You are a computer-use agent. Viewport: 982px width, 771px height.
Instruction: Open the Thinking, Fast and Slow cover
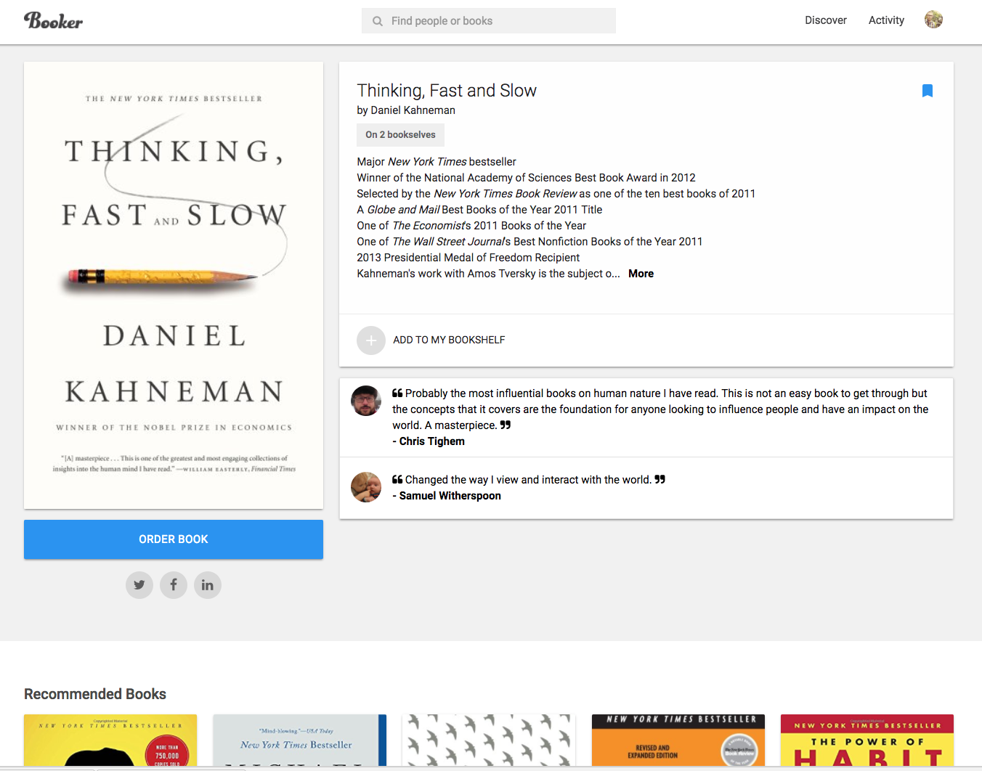click(174, 285)
